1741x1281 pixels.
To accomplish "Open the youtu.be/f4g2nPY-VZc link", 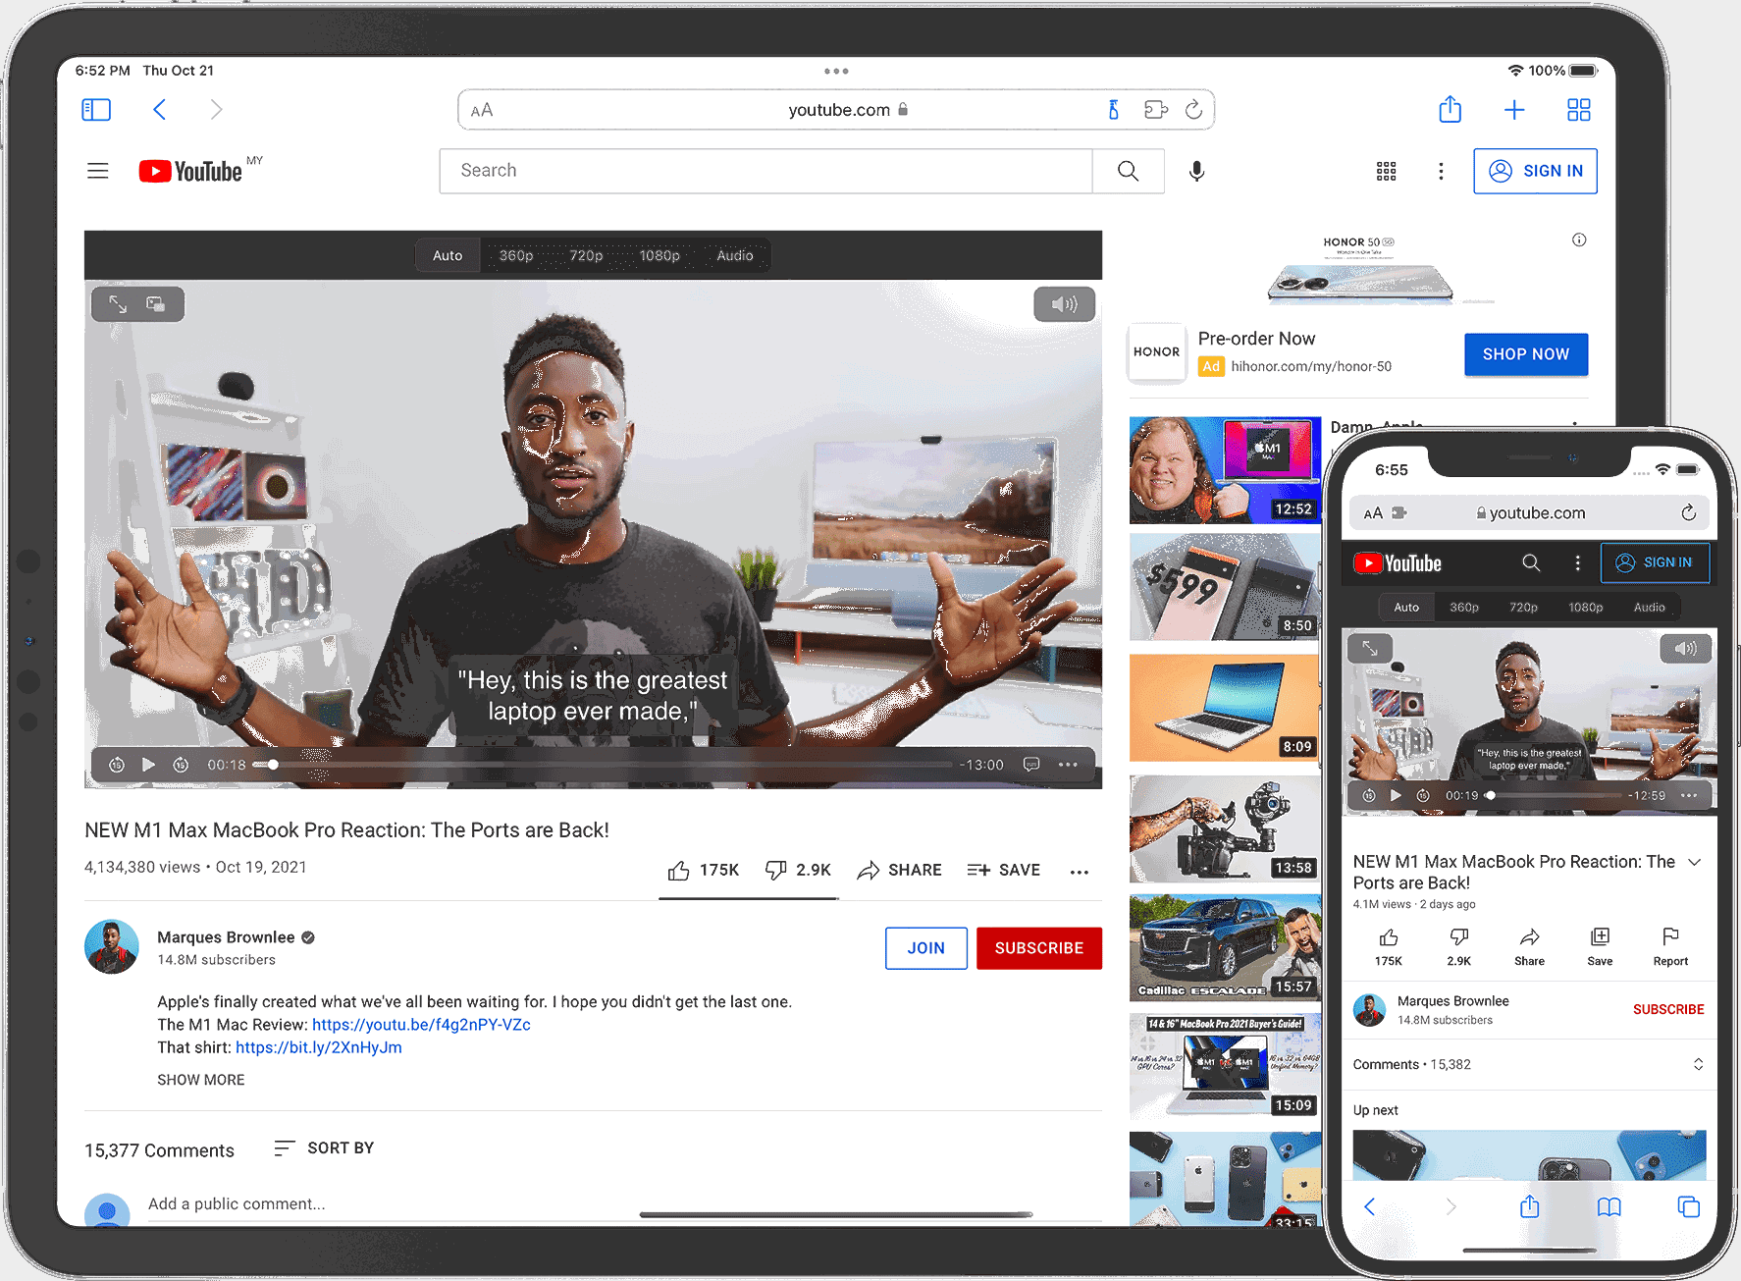I will click(421, 1025).
